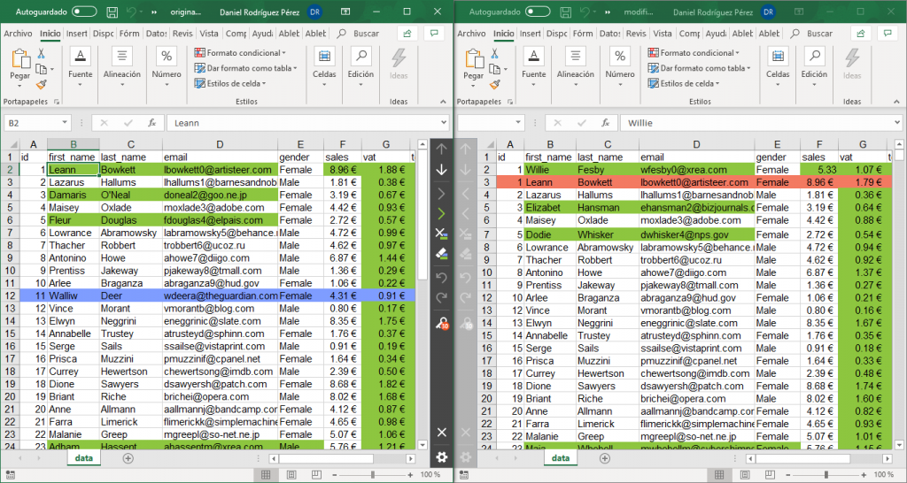The width and height of the screenshot is (907, 483).
Task: Click the clear differences X icon in comparison bar
Action: 441,234
